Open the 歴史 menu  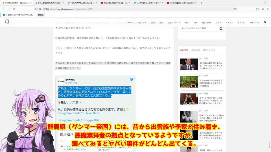[x=161, y=23]
